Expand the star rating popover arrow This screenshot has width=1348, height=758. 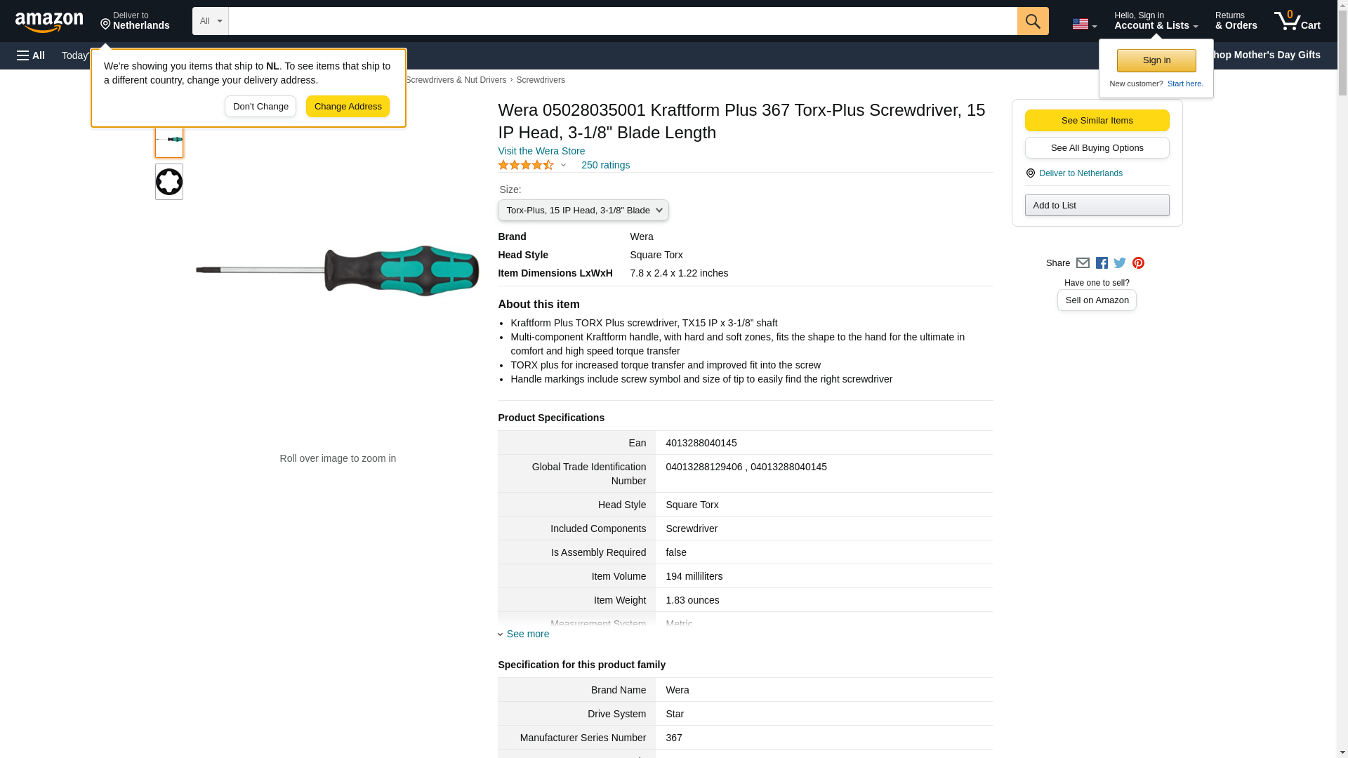point(563,166)
